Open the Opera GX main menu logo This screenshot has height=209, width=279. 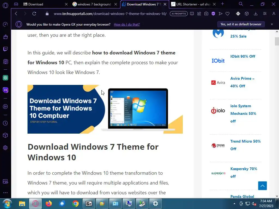point(5,5)
